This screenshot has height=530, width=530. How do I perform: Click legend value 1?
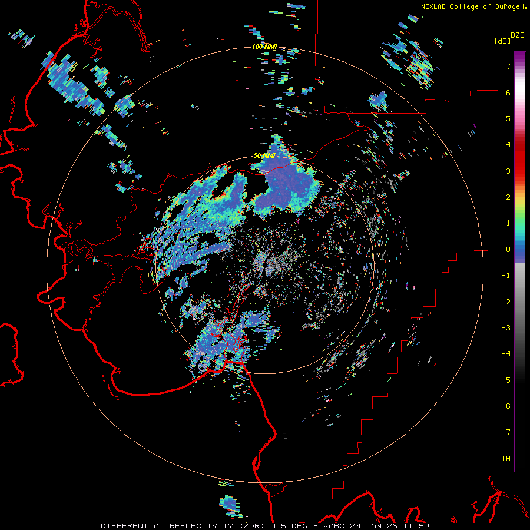(508, 223)
